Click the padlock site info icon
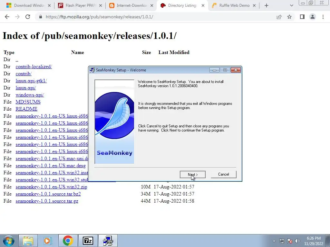 tap(41, 17)
